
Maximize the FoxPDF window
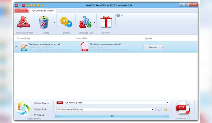[x=186, y=5]
